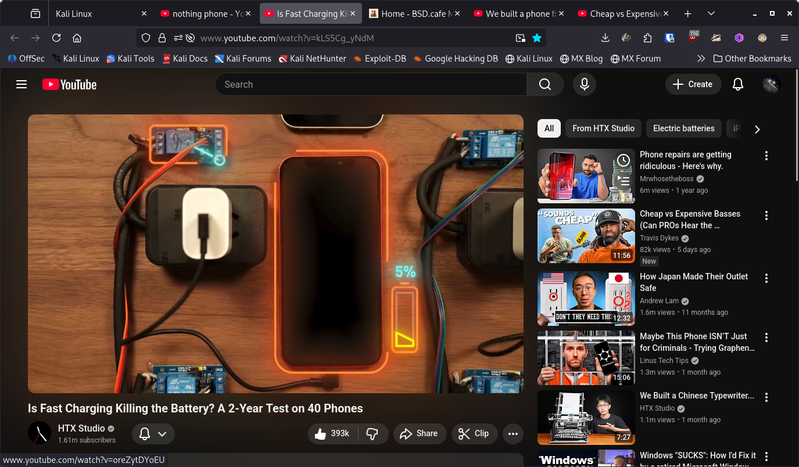Click the Firefox downloads icon

tap(605, 38)
